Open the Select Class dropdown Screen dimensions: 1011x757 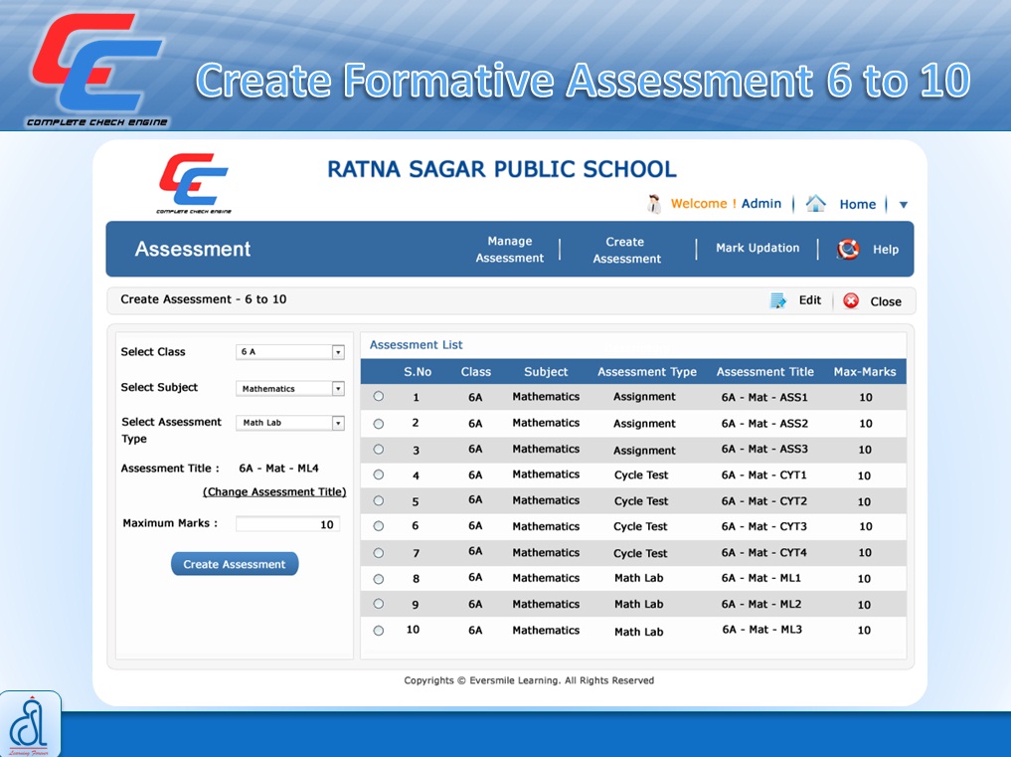290,352
